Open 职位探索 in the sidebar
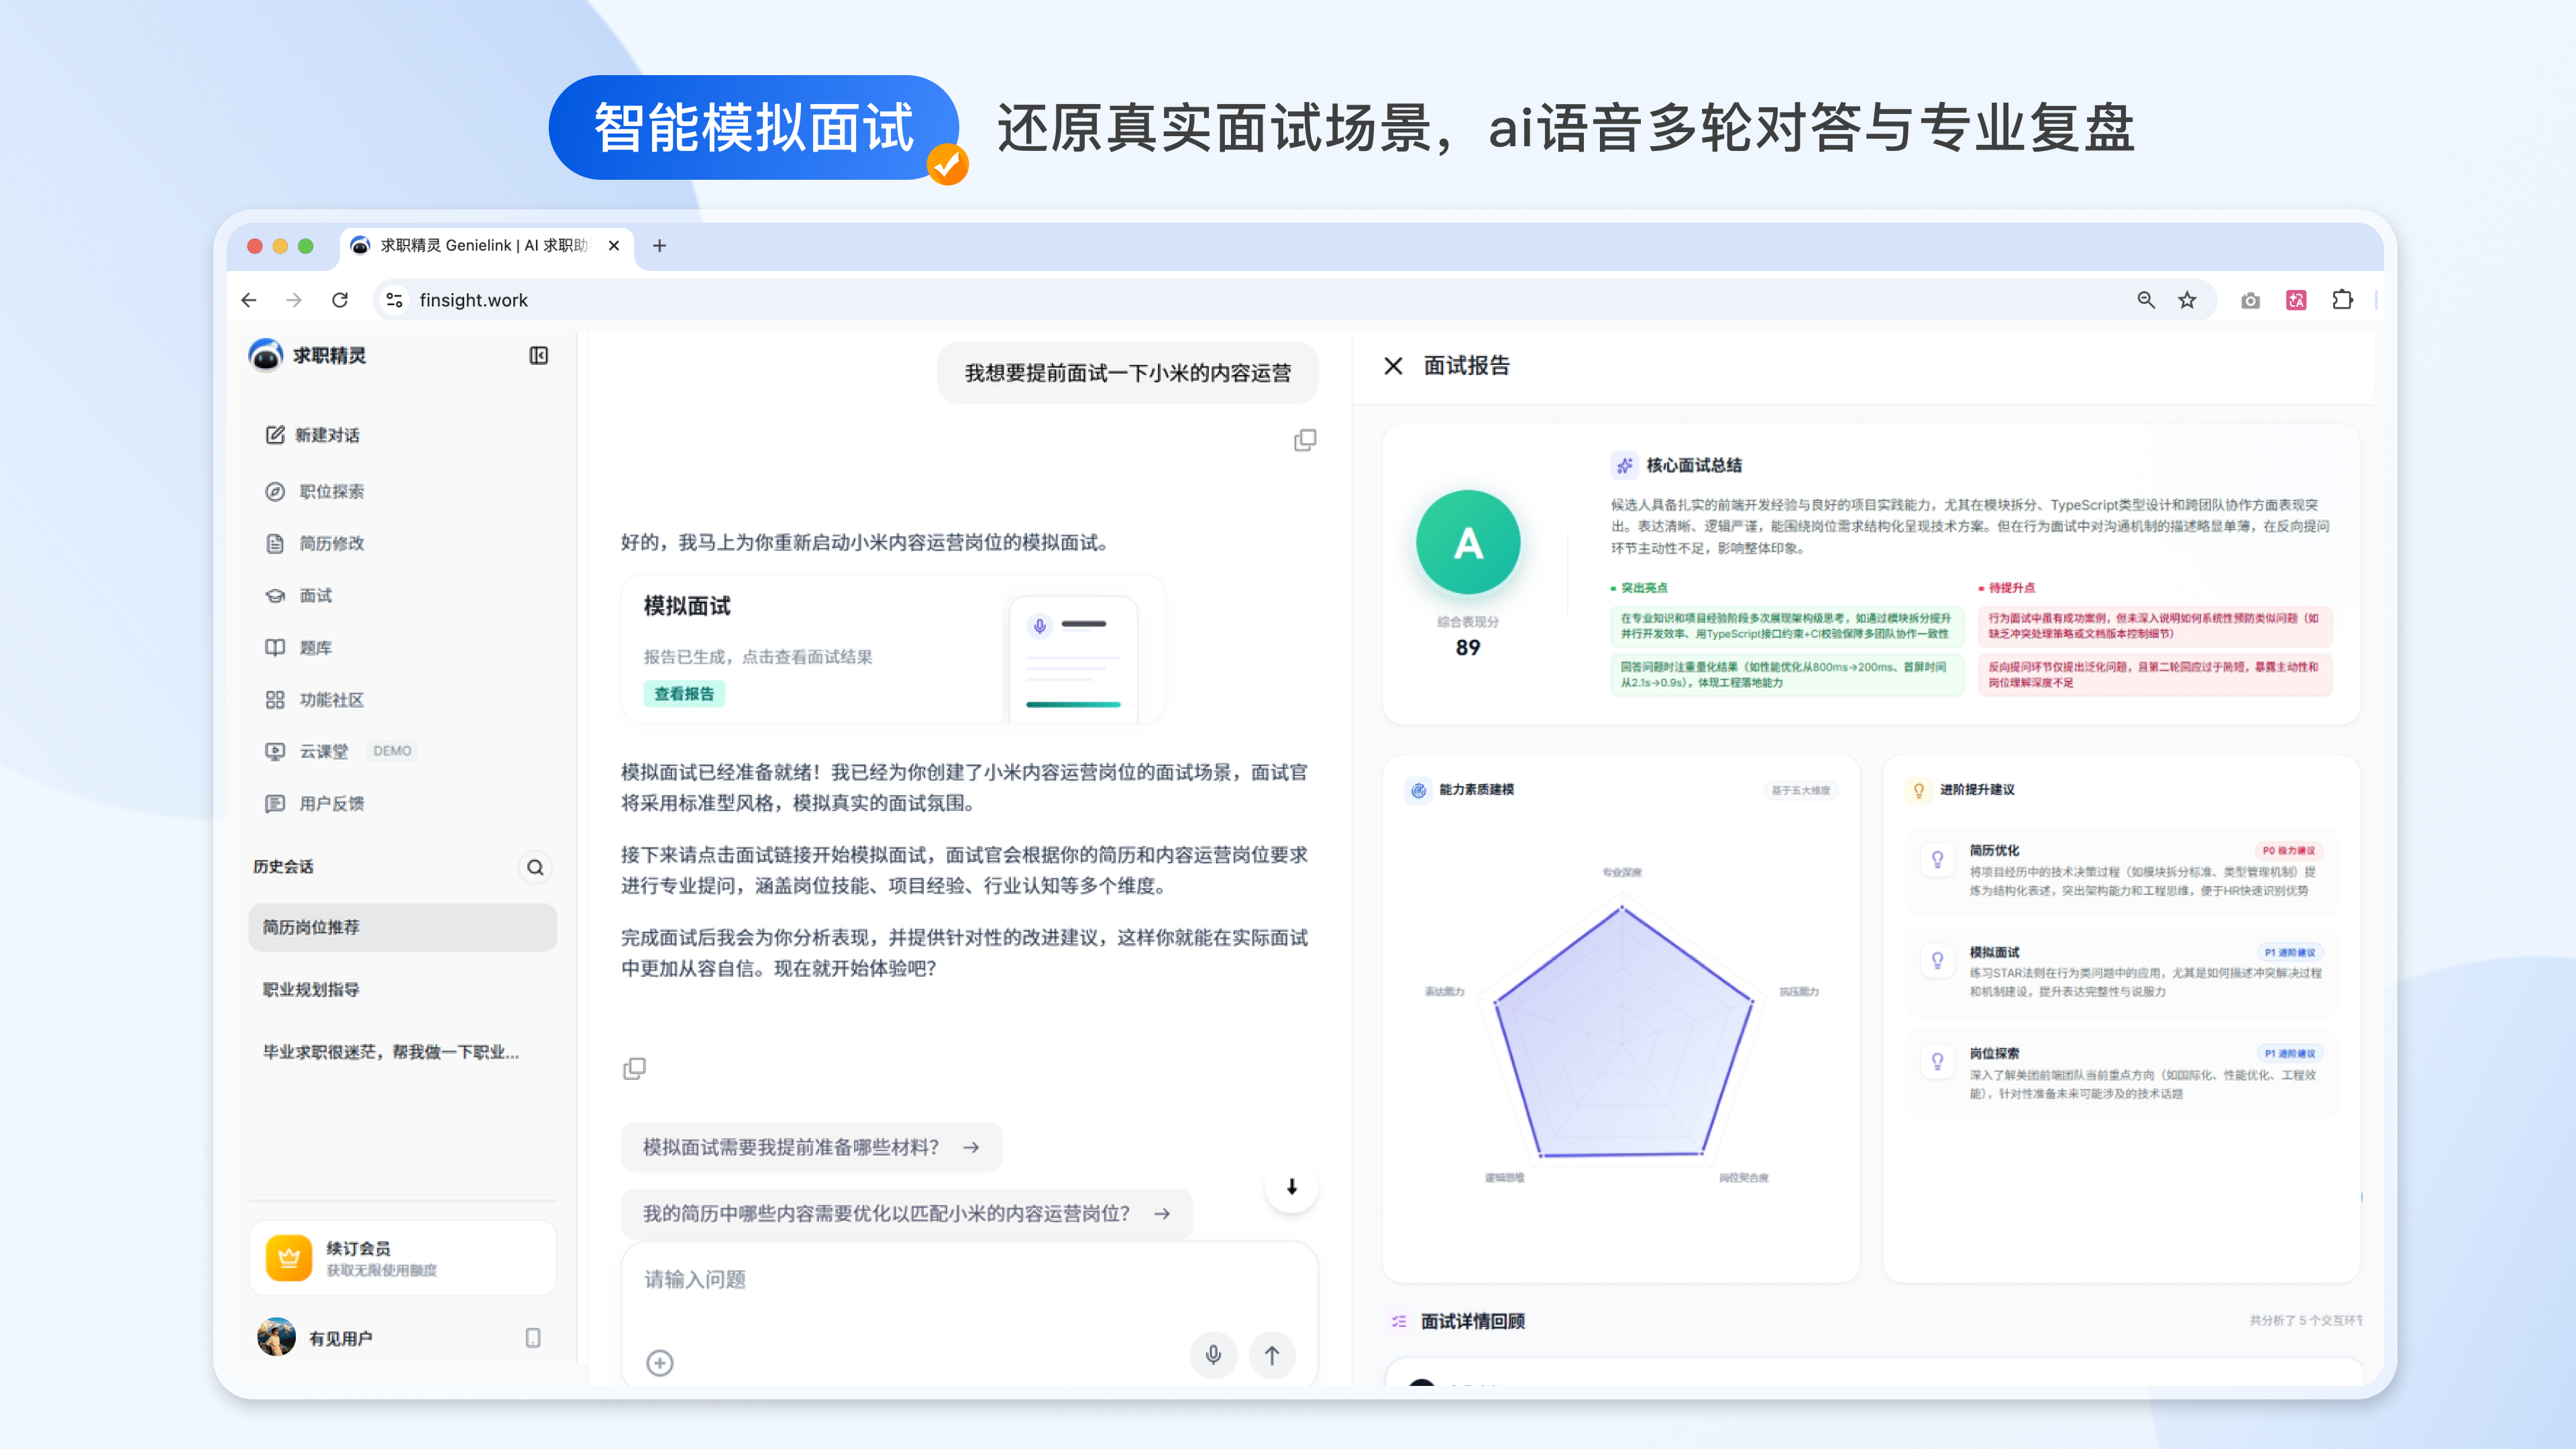 pos(314,491)
